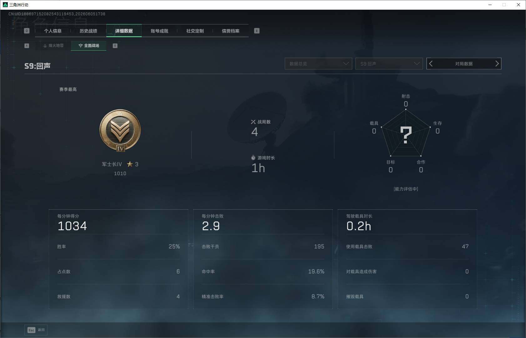Click the 使用载具击败 row showing 47
The height and width of the screenshot is (338, 526).
(x=407, y=246)
